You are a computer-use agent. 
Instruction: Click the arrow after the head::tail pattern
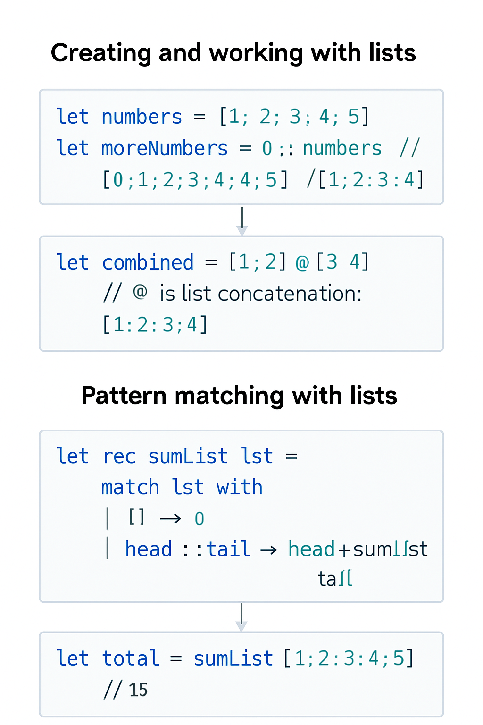[x=269, y=550]
